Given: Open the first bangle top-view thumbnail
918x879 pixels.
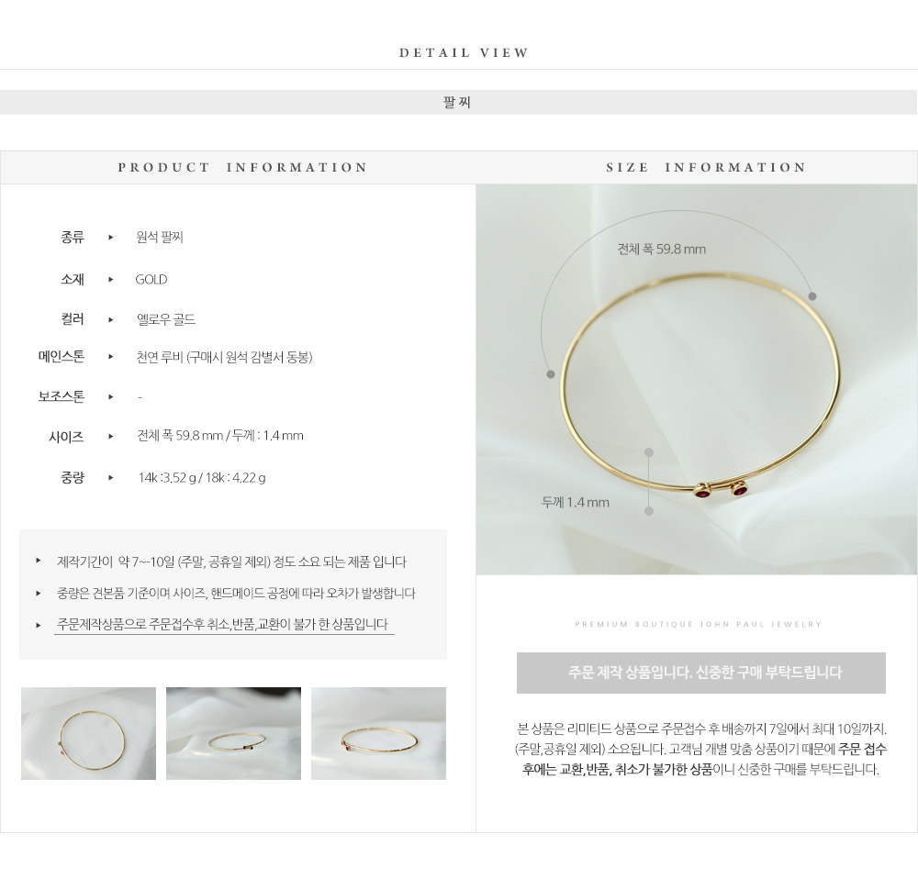Looking at the screenshot, I should [x=88, y=733].
